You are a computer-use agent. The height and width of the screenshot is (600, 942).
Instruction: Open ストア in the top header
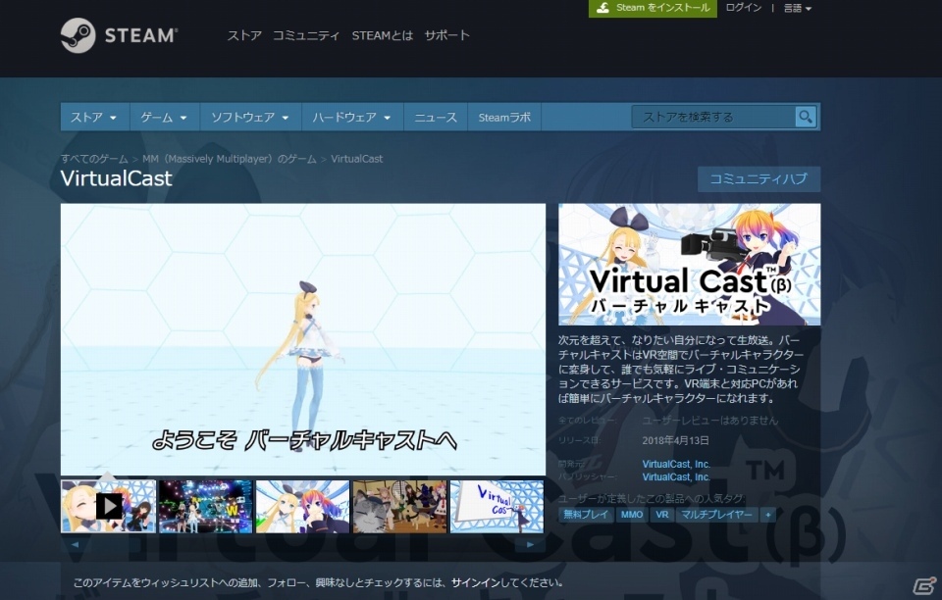(x=244, y=35)
